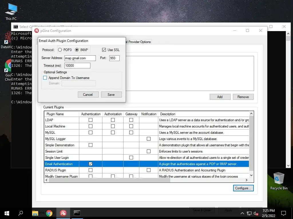Click pGina logo in title bar
The width and height of the screenshot is (293, 219).
(x=37, y=31)
